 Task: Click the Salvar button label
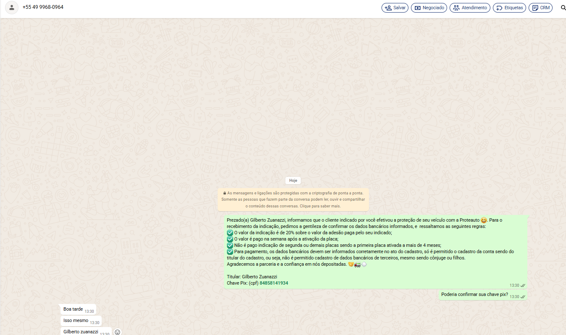tap(399, 8)
